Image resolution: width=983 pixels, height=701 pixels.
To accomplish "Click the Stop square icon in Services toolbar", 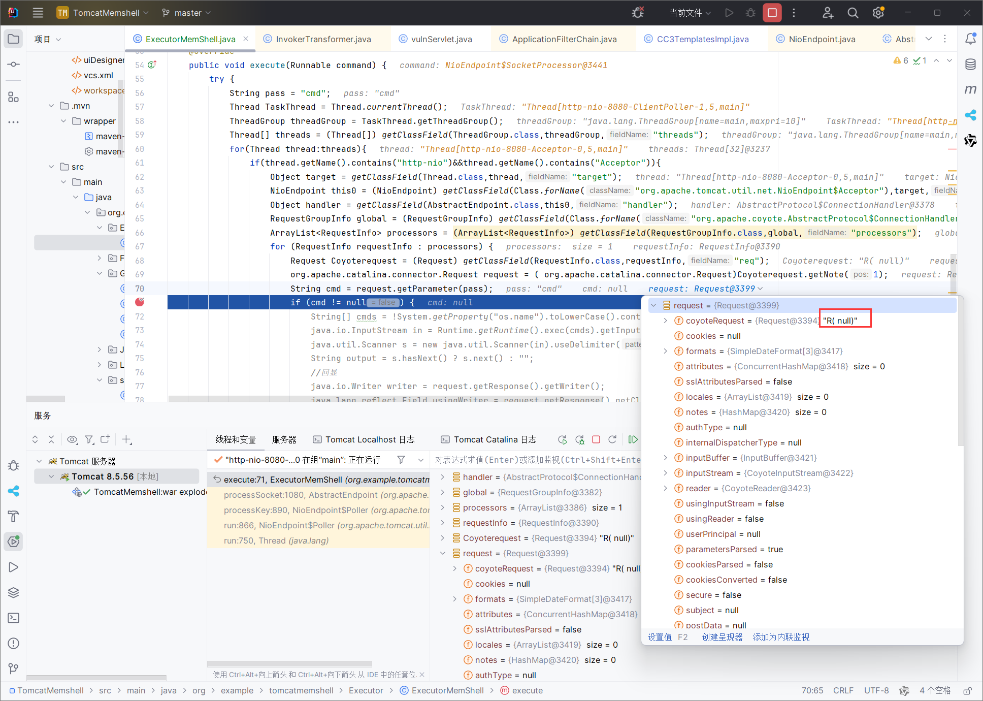I will click(596, 439).
